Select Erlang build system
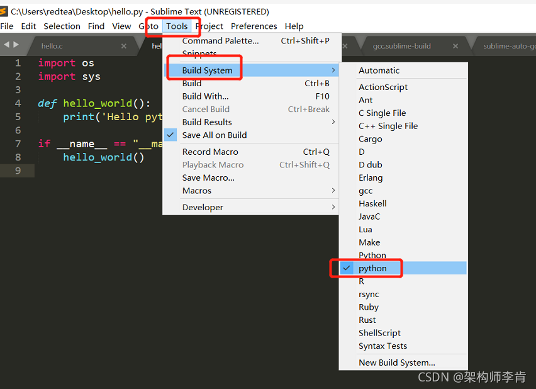Screen dimensions: 536x389 pyautogui.click(x=403, y=178)
